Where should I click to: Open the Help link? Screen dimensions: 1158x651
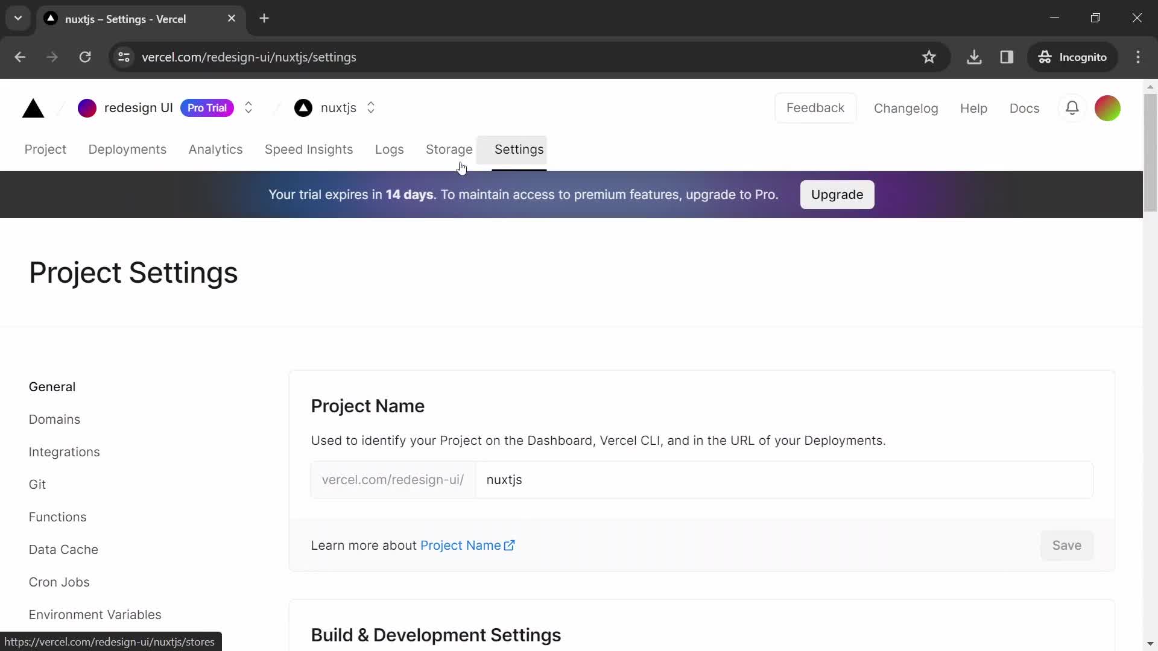(973, 108)
